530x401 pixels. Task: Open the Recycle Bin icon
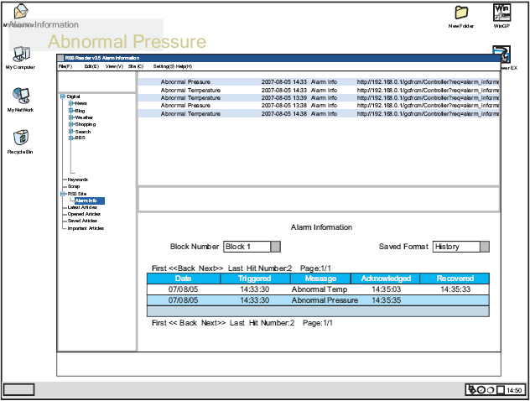[21, 139]
